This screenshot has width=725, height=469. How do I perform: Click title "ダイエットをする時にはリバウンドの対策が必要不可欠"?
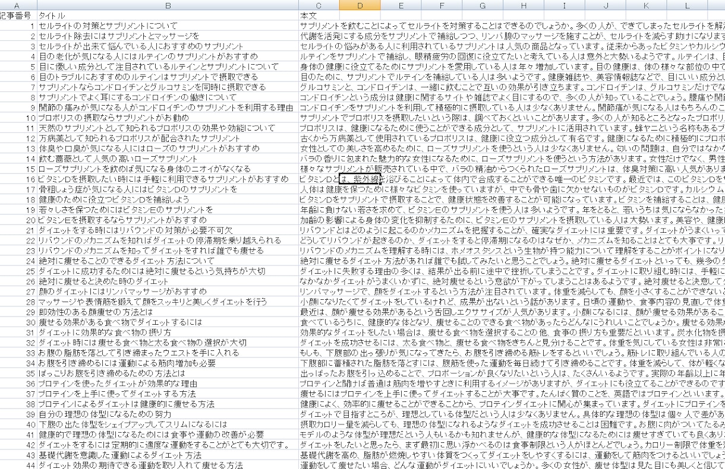[x=168, y=229]
